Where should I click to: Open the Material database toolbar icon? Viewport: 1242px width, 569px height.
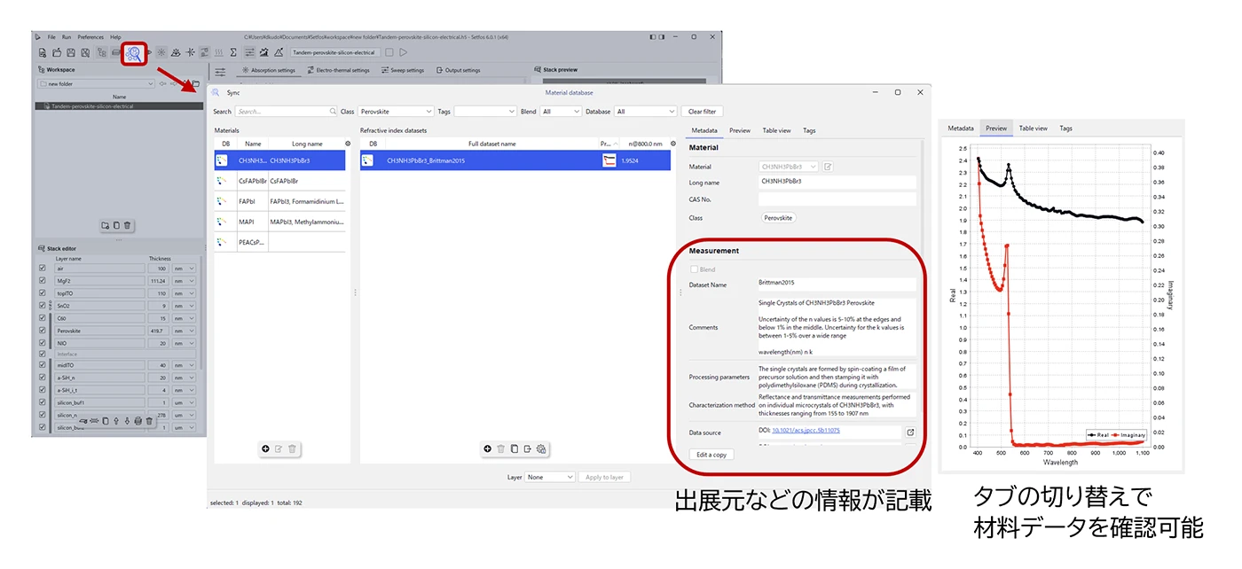135,53
